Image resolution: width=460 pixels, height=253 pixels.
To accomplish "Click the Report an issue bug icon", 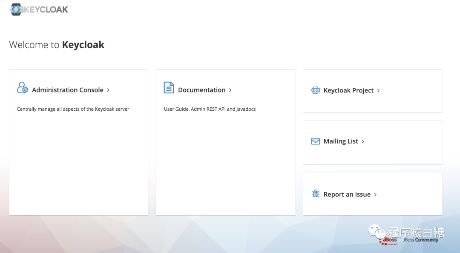I will coord(316,194).
